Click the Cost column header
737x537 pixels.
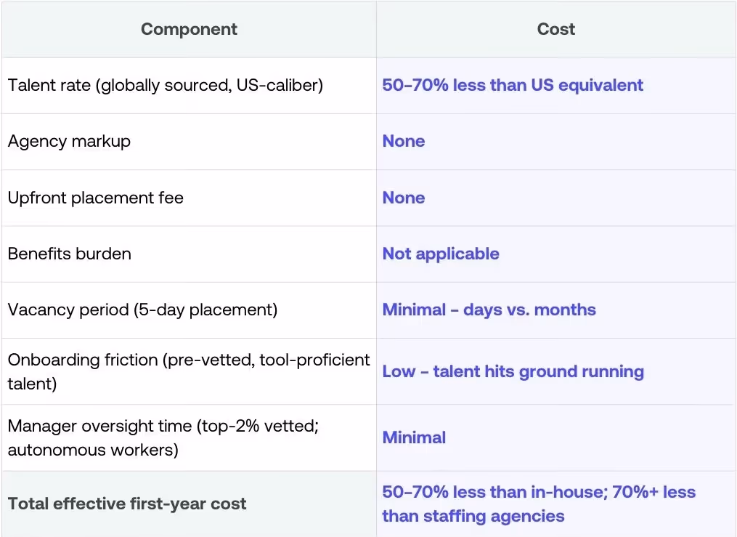556,30
